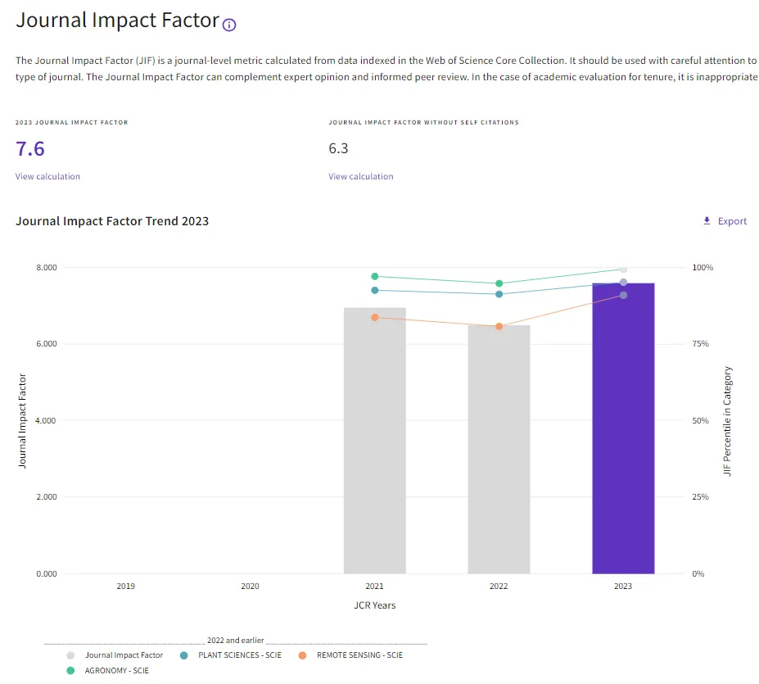Open View calculation under 6.3 without self citations
Image resolution: width=759 pixels, height=684 pixels.
tap(360, 176)
